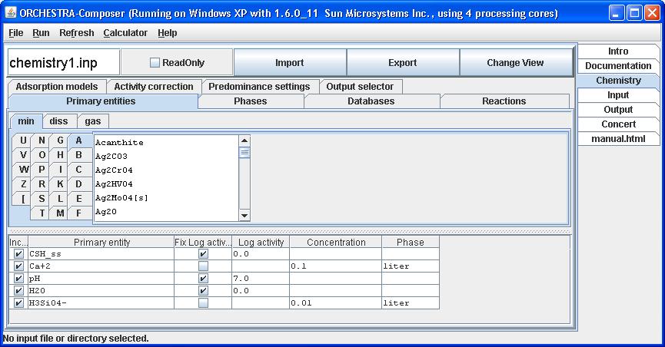Select letter tab M in mineral index
The image size is (665, 347).
tap(60, 213)
